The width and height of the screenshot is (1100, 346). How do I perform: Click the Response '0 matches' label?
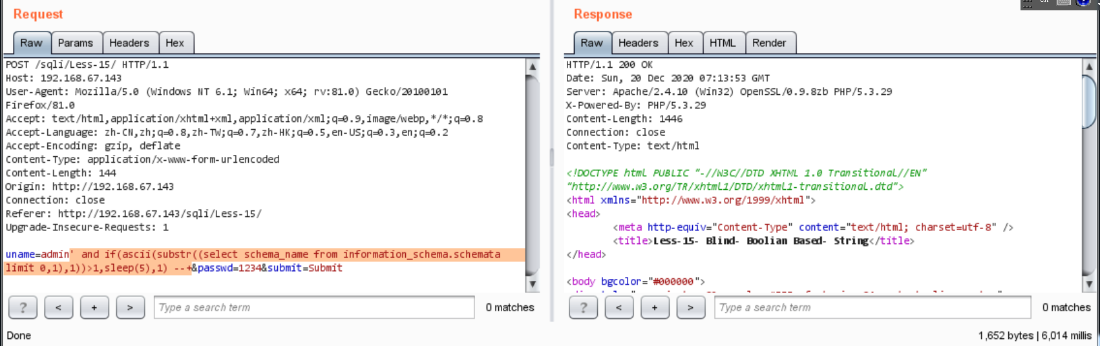(x=1066, y=307)
